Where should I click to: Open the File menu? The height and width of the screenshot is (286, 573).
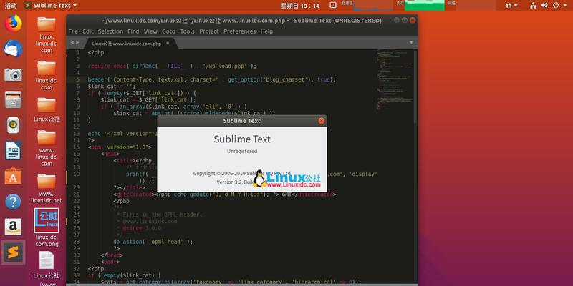(x=73, y=31)
